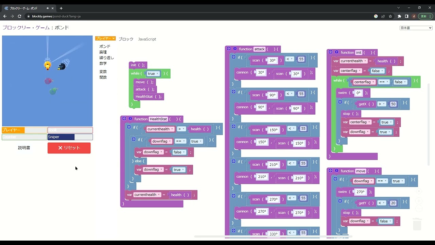Open the < operator dropdown beside scan 30°
This screenshot has height=245, width=435.
tap(290, 59)
